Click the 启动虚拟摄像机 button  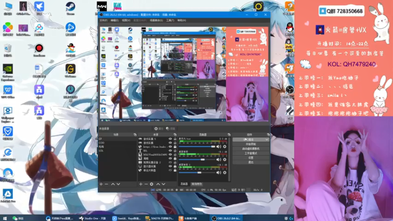click(x=251, y=149)
